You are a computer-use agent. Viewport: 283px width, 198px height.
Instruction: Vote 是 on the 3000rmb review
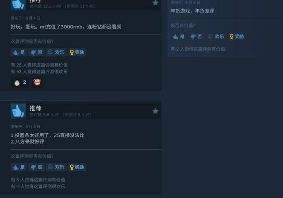pyautogui.click(x=19, y=52)
